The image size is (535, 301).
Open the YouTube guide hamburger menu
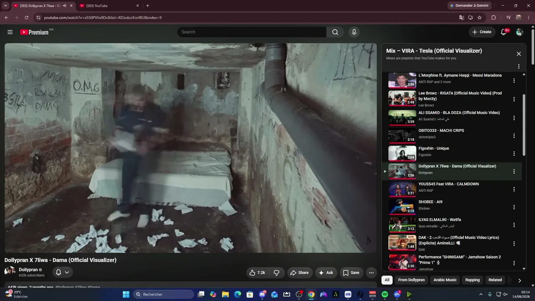(10, 32)
